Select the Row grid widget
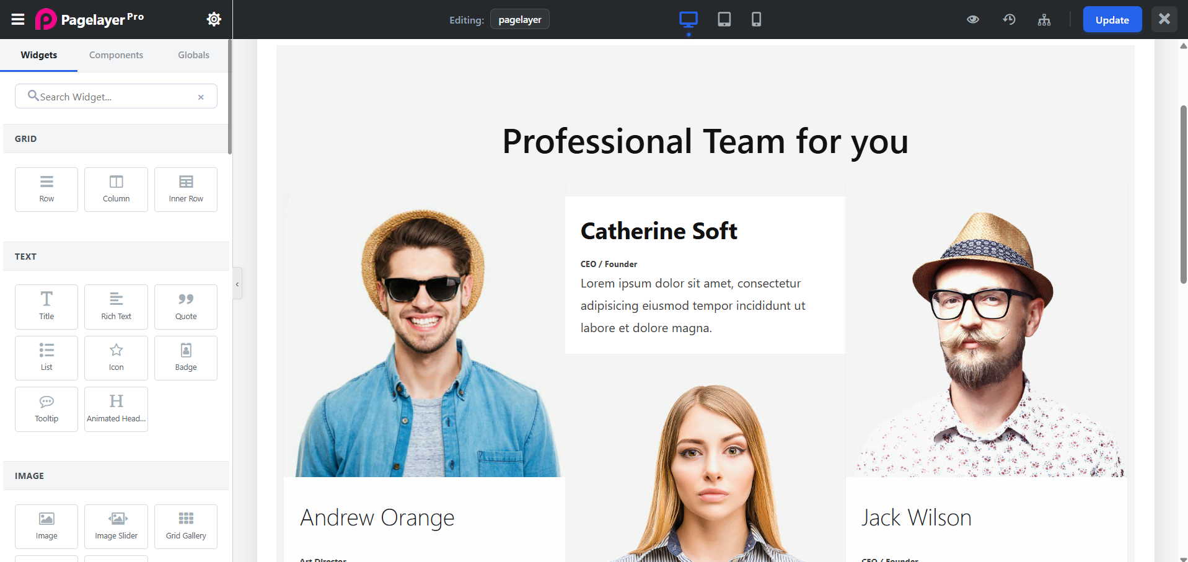 tap(46, 190)
